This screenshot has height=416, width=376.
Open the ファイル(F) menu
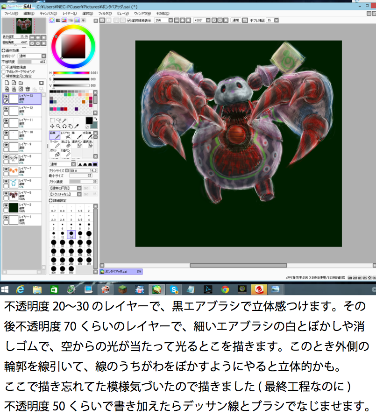coord(11,13)
